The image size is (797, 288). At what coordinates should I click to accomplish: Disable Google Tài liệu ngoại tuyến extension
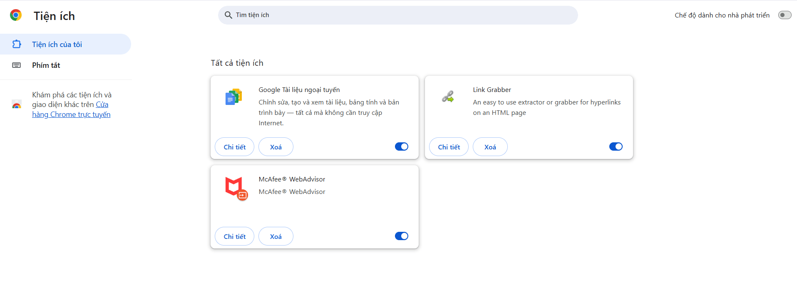click(x=402, y=146)
